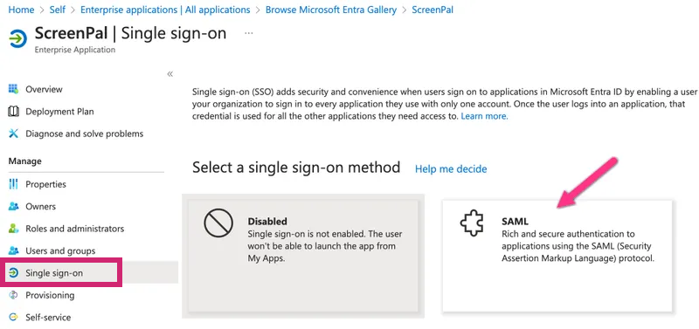
Task: Click the Provisioning sync icon
Action: pyautogui.click(x=13, y=295)
